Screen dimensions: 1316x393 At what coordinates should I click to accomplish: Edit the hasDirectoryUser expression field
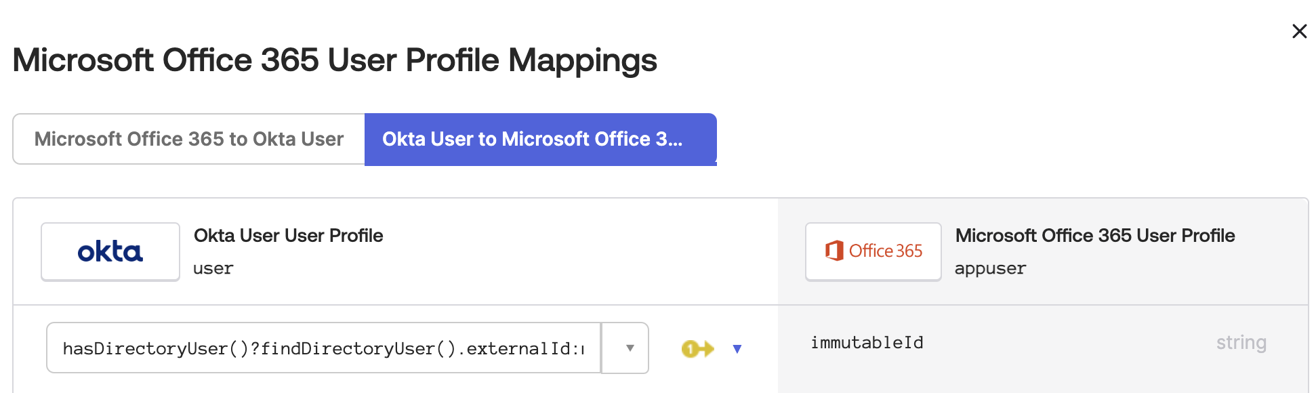pyautogui.click(x=324, y=348)
